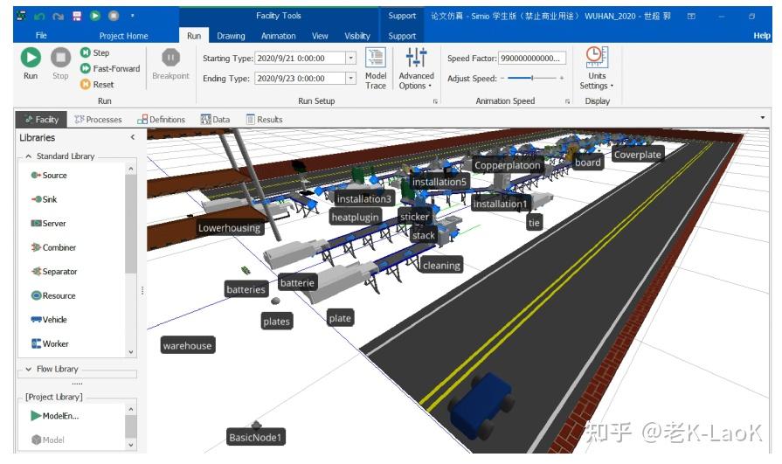The width and height of the screenshot is (782, 464).
Task: Open the Drawing ribbon tab
Action: [x=231, y=36]
